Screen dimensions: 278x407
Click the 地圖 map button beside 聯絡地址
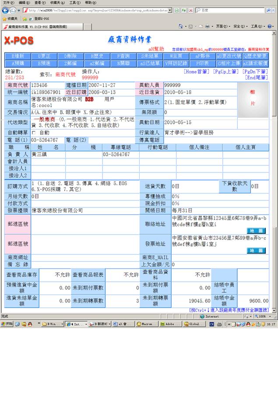(x=256, y=231)
